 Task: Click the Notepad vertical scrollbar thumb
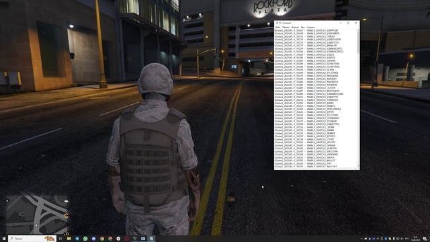[358, 42]
